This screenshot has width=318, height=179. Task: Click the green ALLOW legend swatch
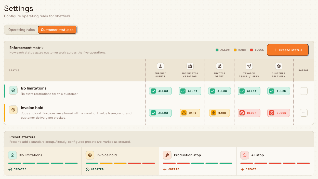[x=217, y=50]
